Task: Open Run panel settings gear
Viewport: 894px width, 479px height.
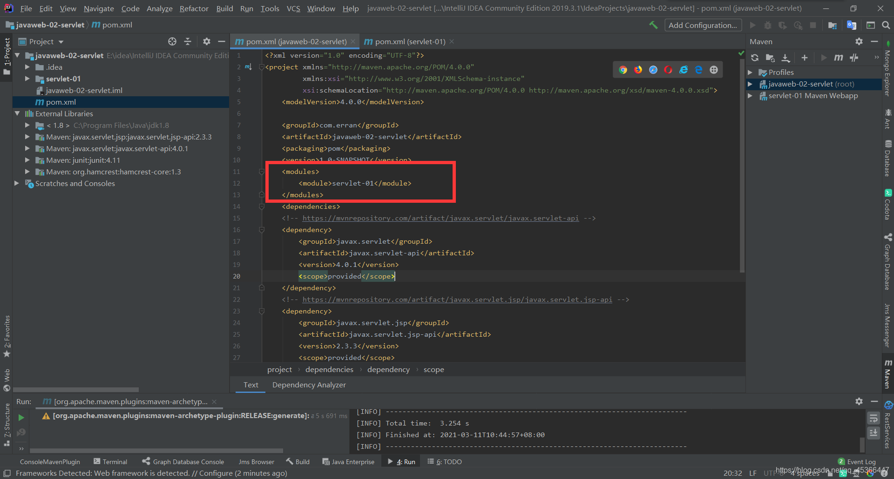Action: click(859, 401)
